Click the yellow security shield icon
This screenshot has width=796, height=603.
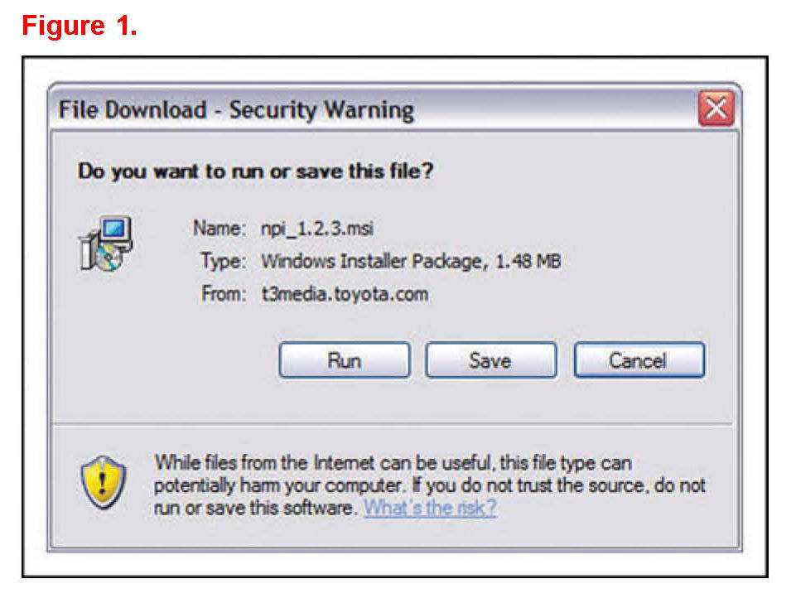pyautogui.click(x=105, y=483)
